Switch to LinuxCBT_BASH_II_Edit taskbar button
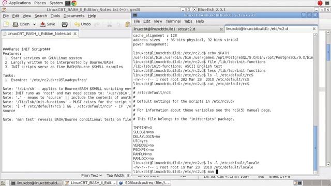The image size is (331, 186). coord(90,183)
